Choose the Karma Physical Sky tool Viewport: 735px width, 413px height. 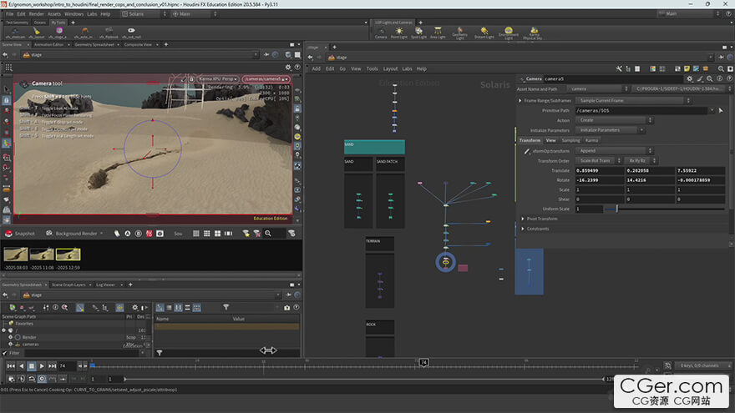[535, 33]
